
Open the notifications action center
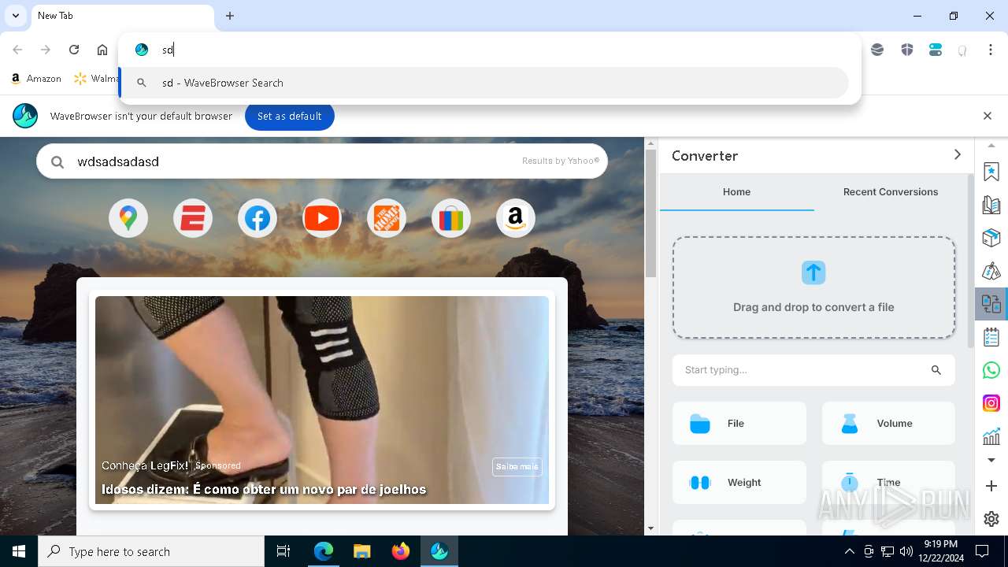pos(982,551)
